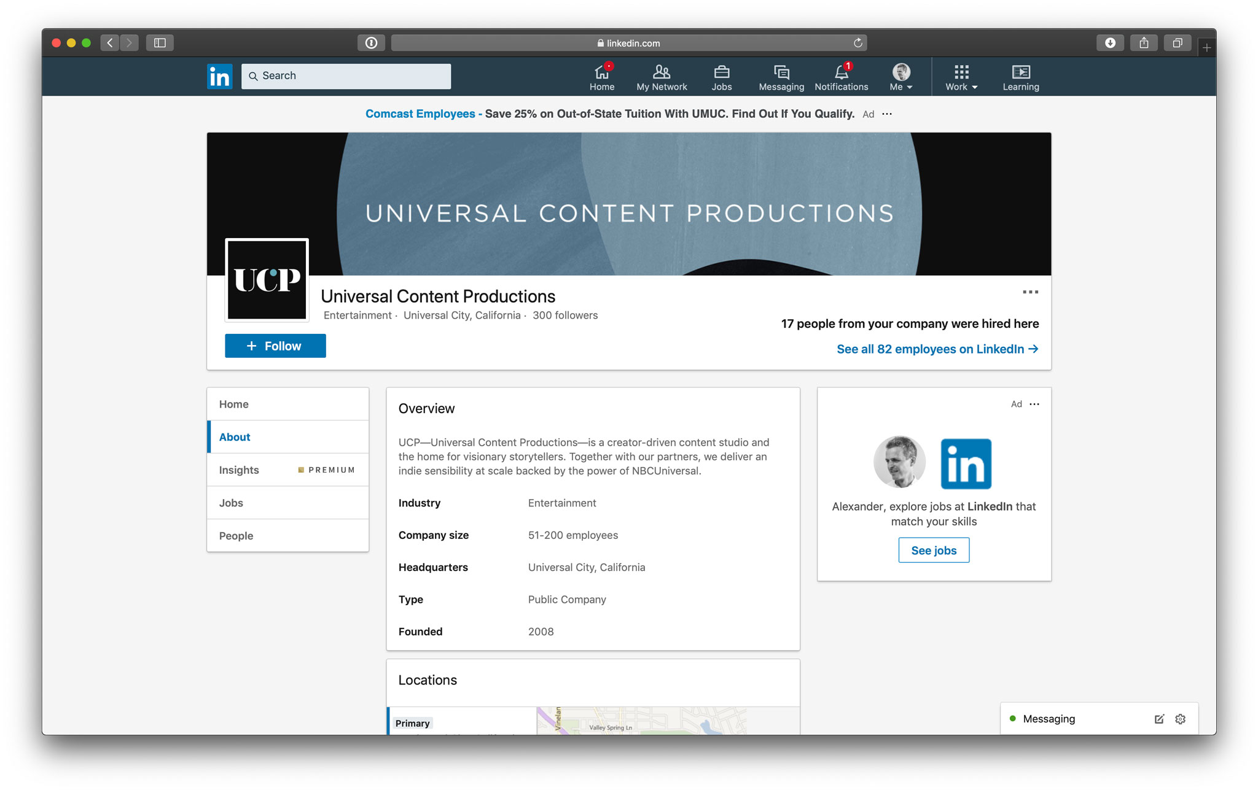
Task: Reload the page with refresh icon
Action: [858, 42]
